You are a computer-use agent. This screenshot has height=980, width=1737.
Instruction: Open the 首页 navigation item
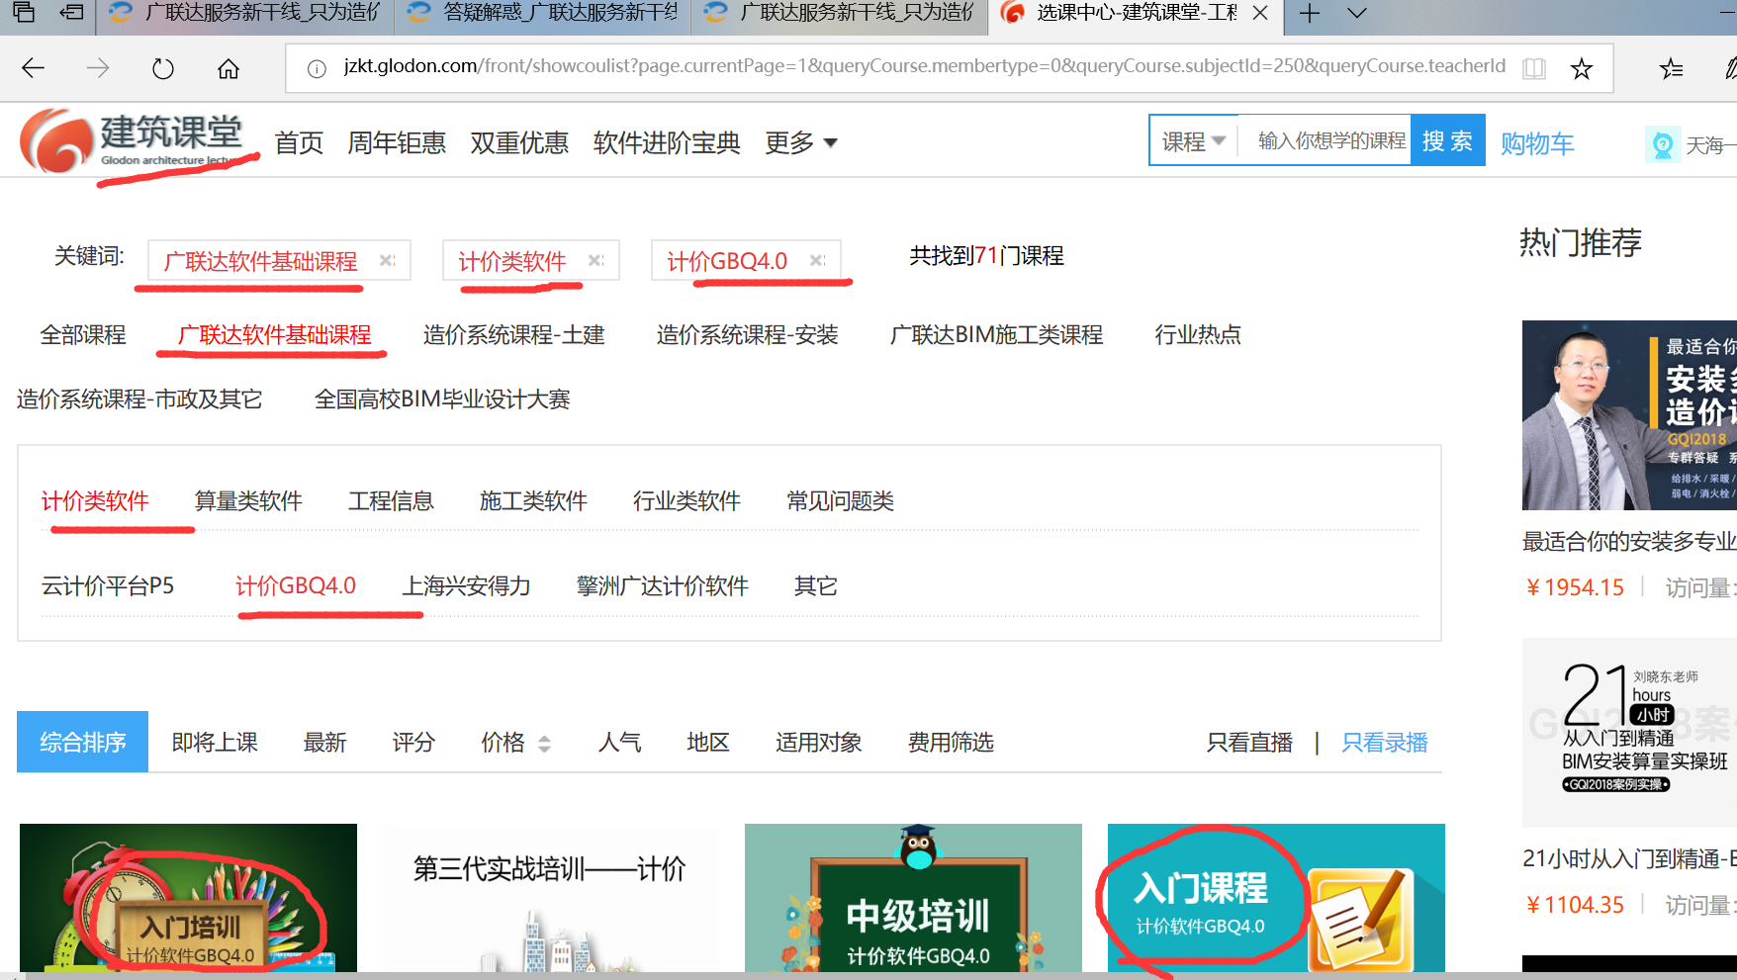click(299, 142)
